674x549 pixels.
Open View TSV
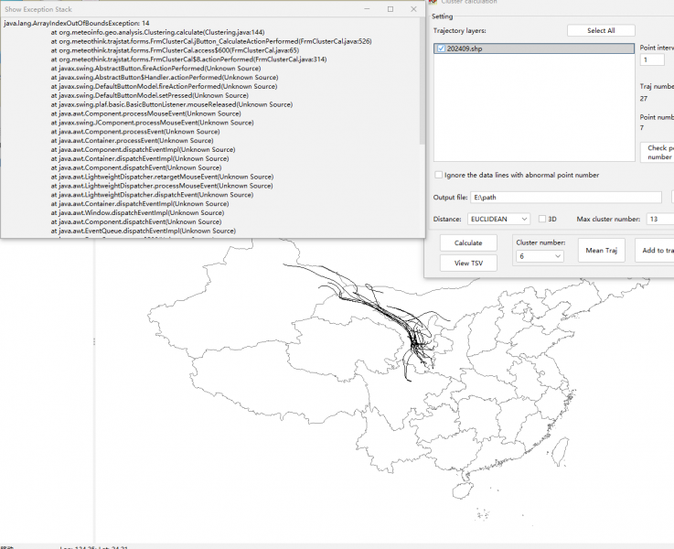click(467, 263)
